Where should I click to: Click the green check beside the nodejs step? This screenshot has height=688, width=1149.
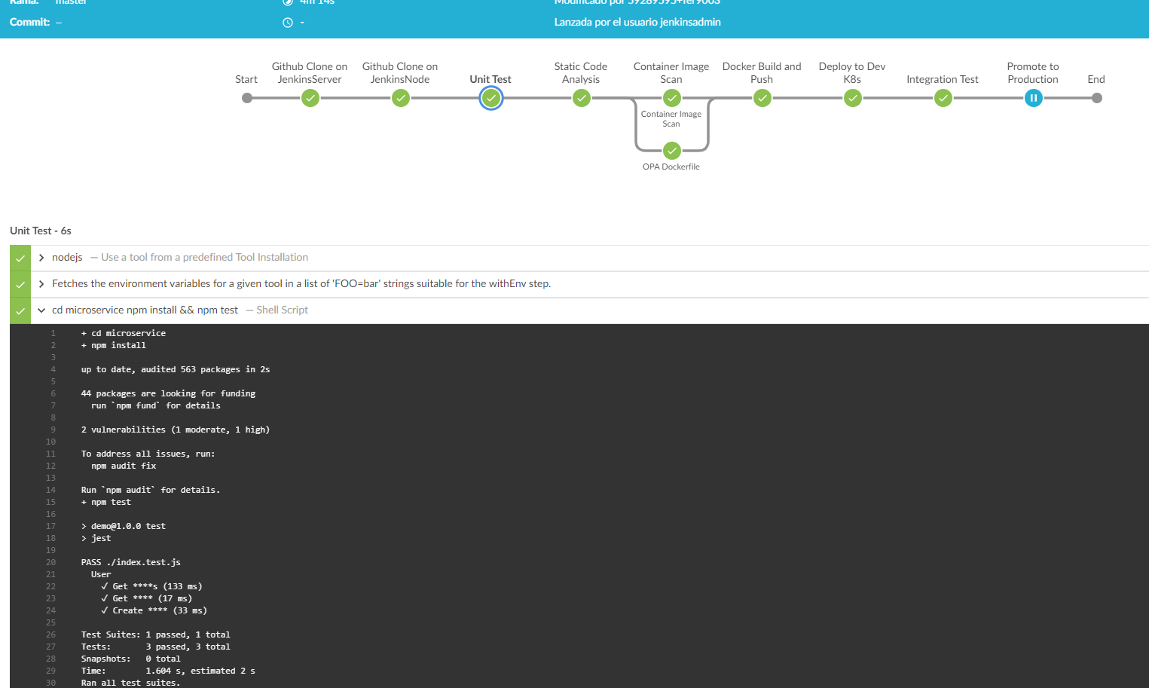pyautogui.click(x=20, y=257)
